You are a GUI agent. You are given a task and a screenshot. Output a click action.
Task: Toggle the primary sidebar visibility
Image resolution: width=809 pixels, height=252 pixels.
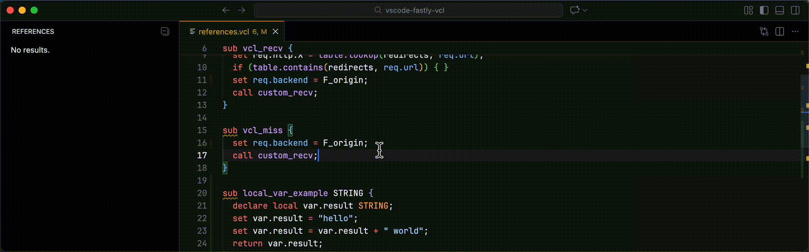[765, 10]
